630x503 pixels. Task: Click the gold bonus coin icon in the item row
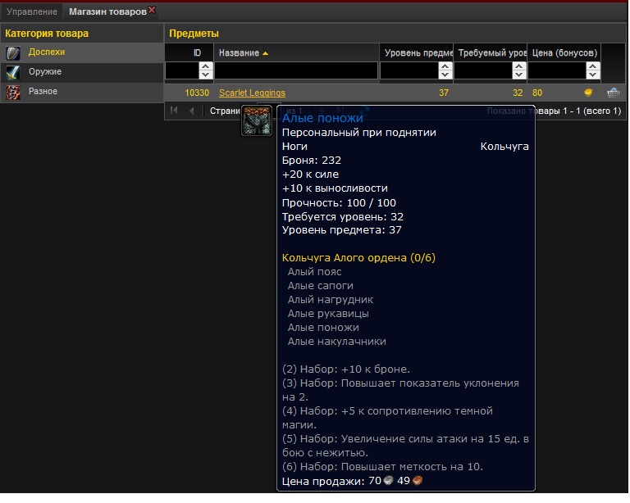[x=588, y=93]
